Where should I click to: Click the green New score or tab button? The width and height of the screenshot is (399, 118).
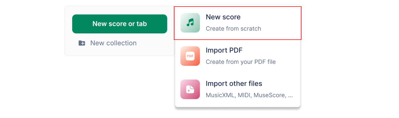[x=119, y=24]
